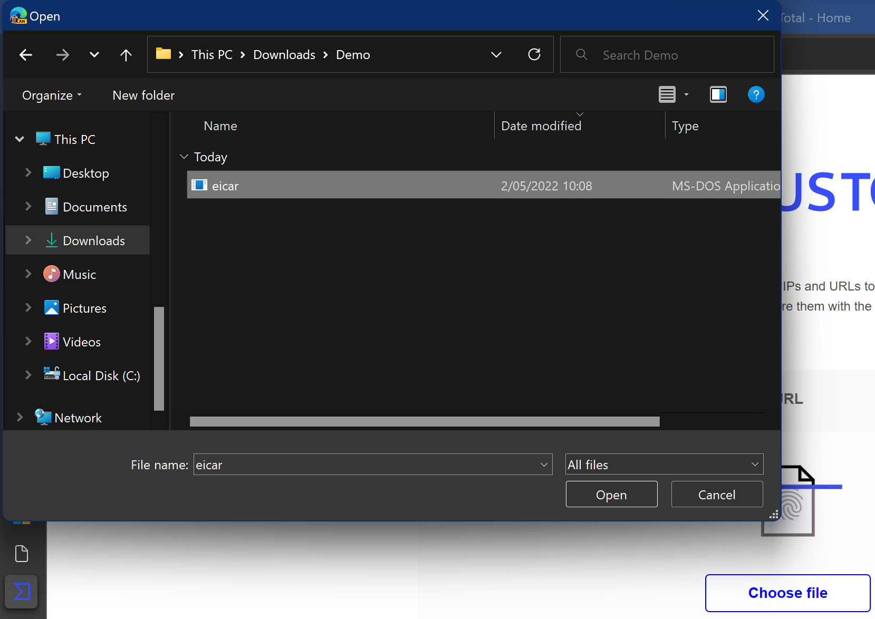Open the All files type filter
Screen dimensions: 875x619
(x=664, y=465)
